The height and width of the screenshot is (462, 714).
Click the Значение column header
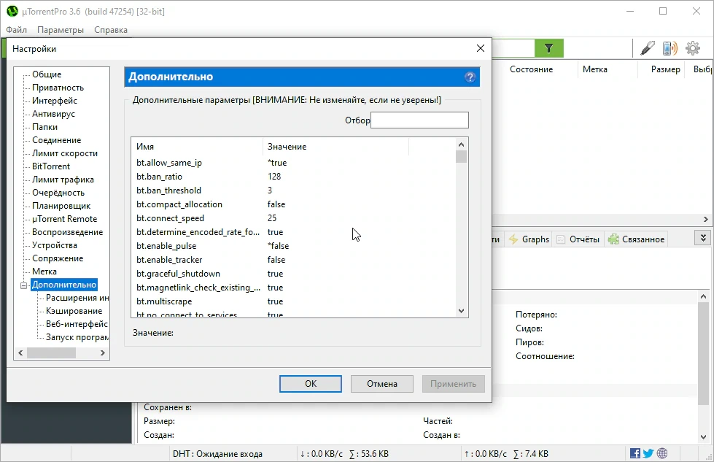[335, 147]
